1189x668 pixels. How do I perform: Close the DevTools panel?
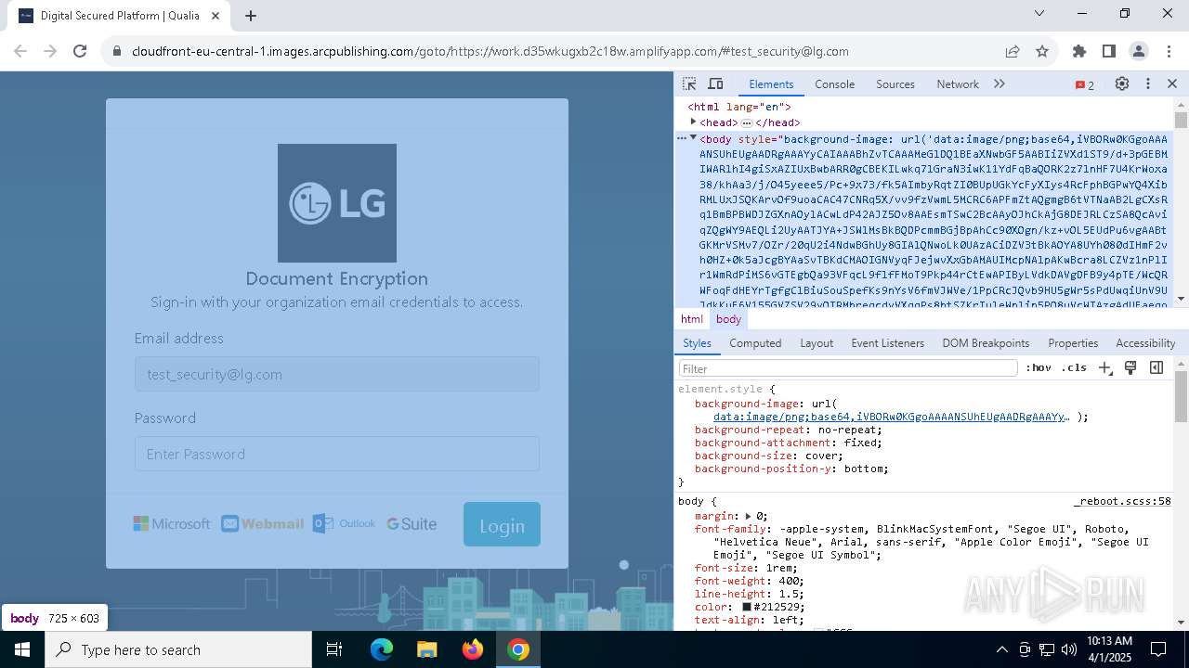point(1172,83)
